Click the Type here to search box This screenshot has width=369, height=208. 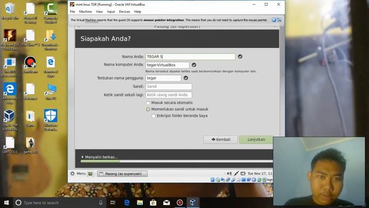click(x=59, y=203)
